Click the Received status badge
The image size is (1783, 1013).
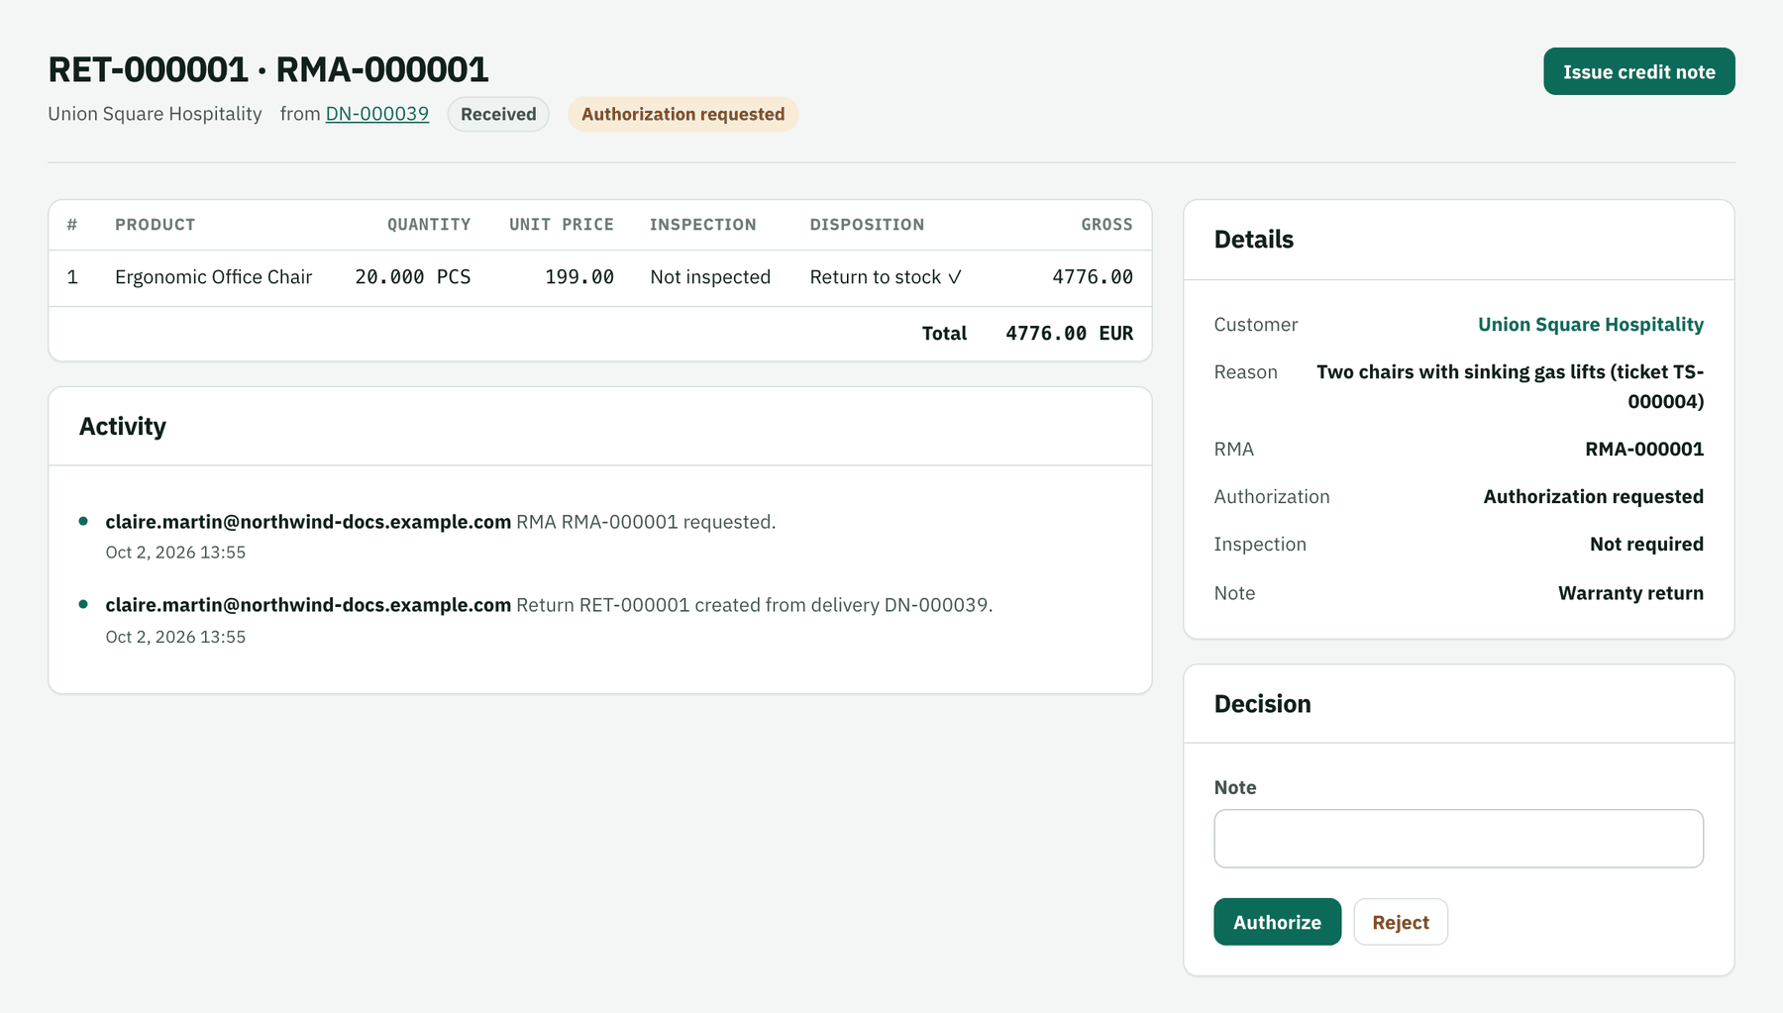(498, 114)
